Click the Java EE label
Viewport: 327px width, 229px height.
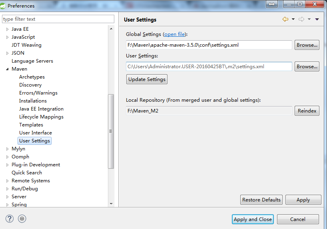coord(20,29)
